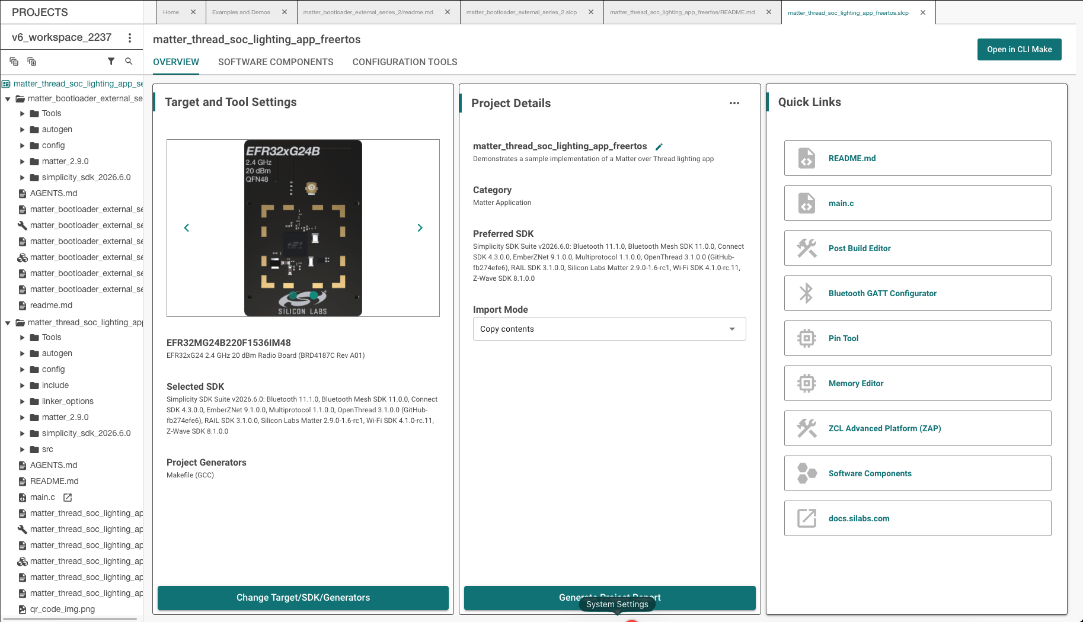Click the Open in CLI Make button

point(1019,49)
